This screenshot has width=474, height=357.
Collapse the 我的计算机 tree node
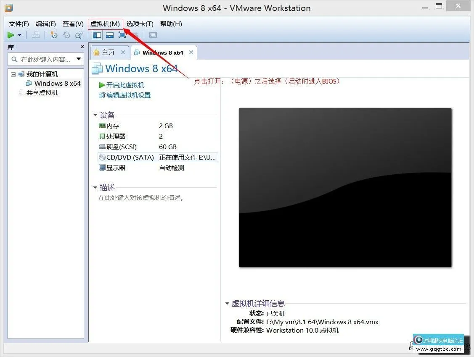pos(13,74)
